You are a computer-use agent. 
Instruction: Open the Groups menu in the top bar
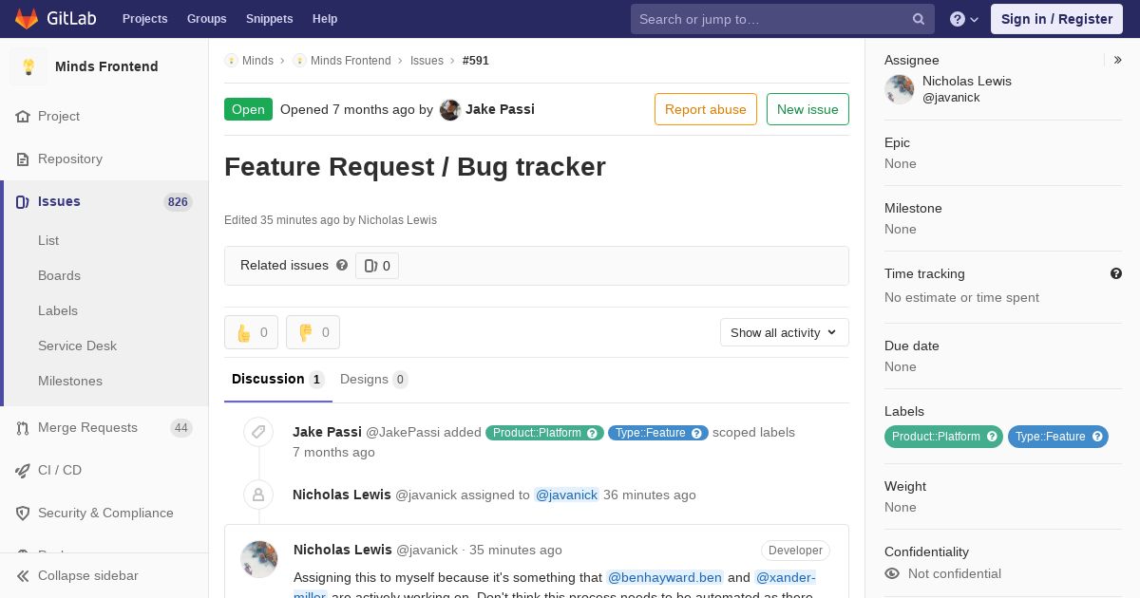[206, 19]
